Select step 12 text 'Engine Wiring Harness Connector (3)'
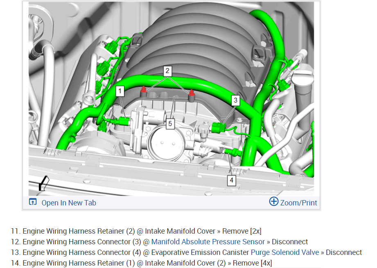 82,241
